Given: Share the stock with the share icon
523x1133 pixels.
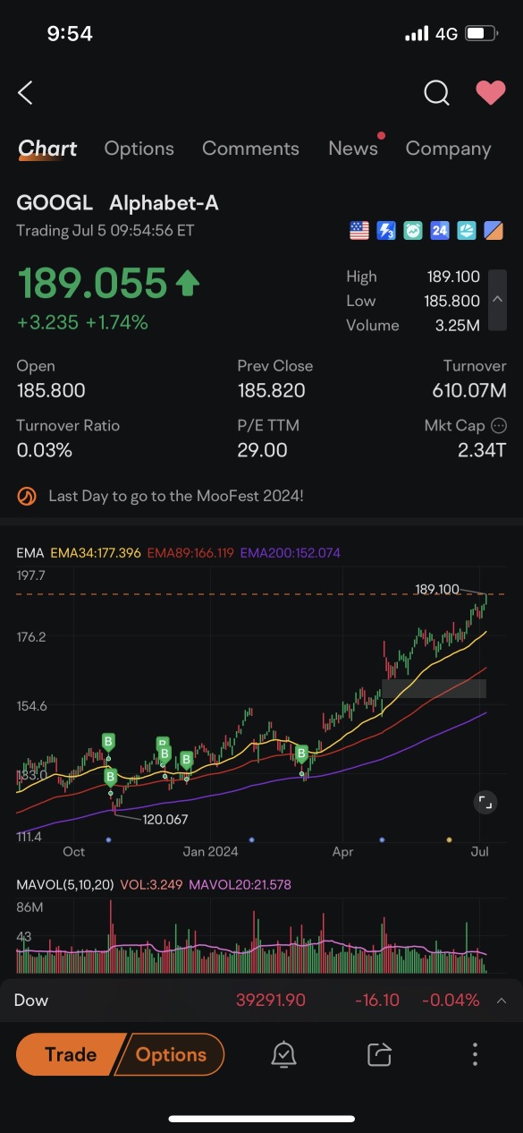Looking at the screenshot, I should click(379, 1055).
